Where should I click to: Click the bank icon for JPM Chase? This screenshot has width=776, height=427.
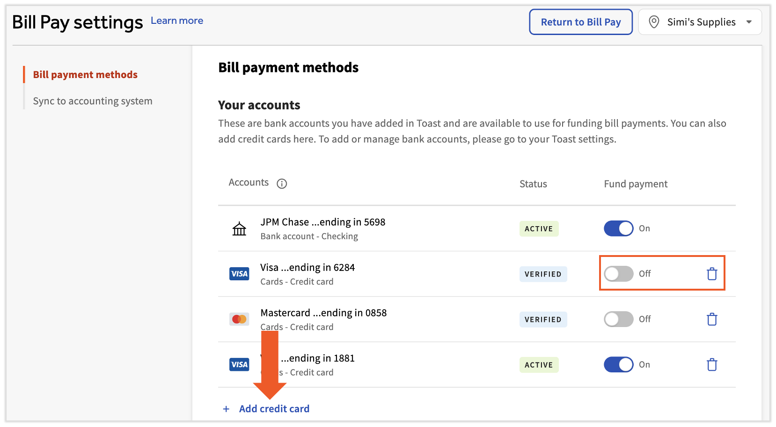(x=239, y=229)
